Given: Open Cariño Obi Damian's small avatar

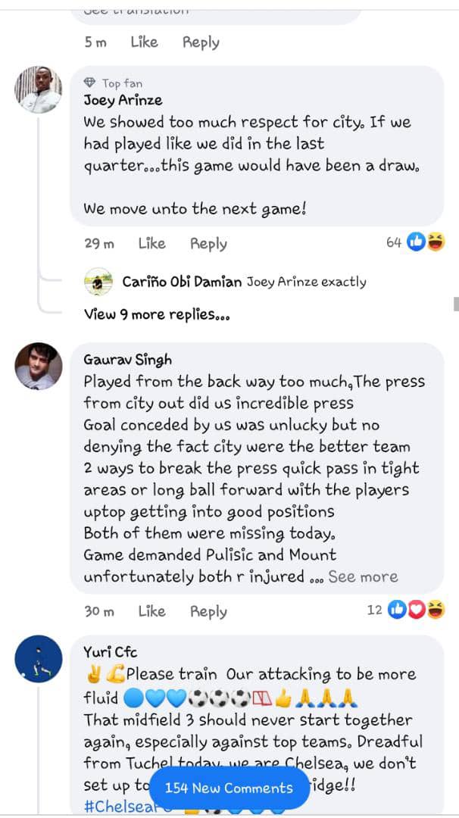Looking at the screenshot, I should 98,282.
